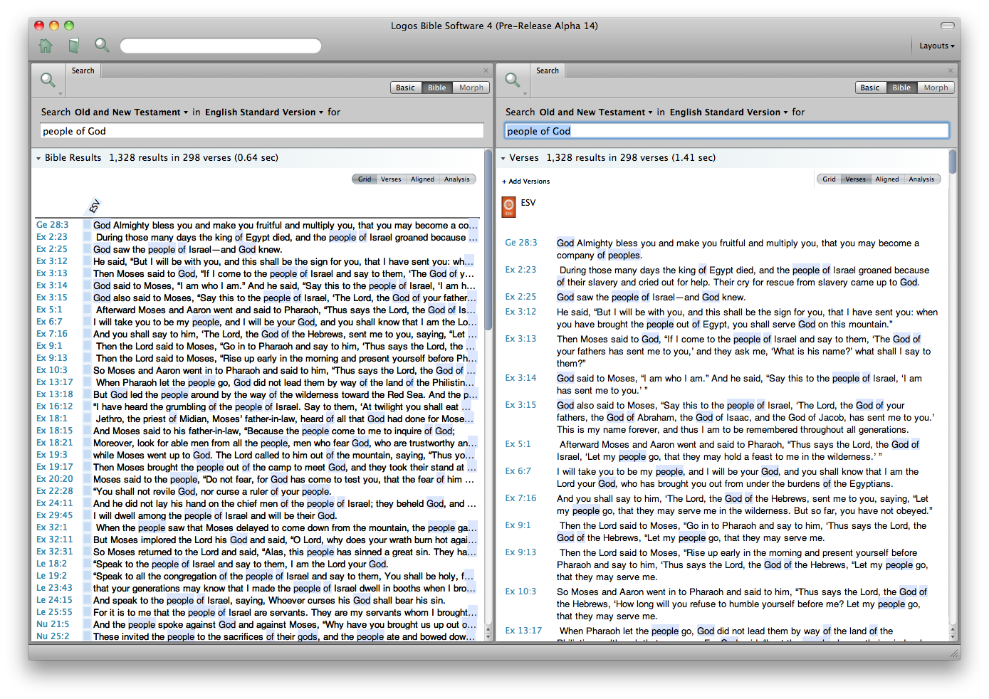The image size is (989, 699).
Task: Click the toolbar search magnifier icon
Action: 102,46
